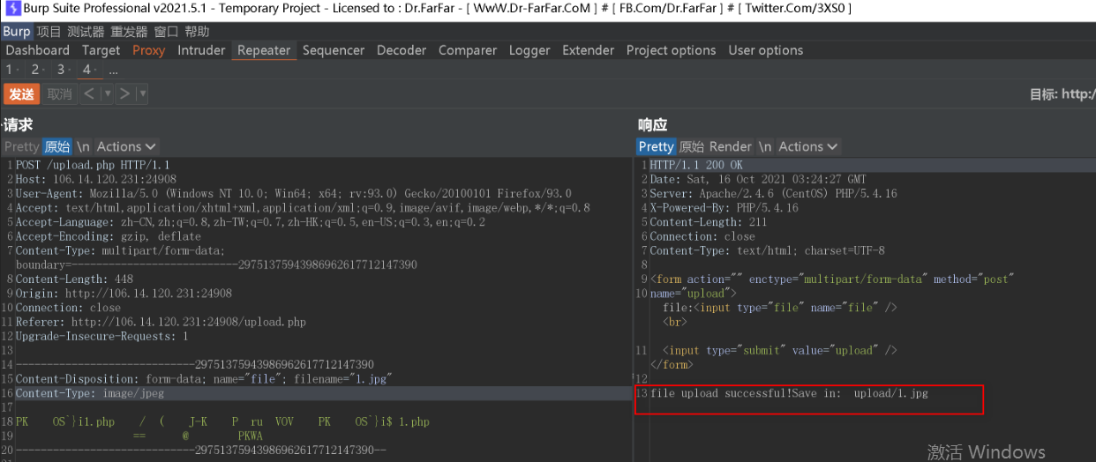The image size is (1096, 462).
Task: Click the X-Powered-By: PHP/5.4.16 response line
Action: click(x=724, y=207)
